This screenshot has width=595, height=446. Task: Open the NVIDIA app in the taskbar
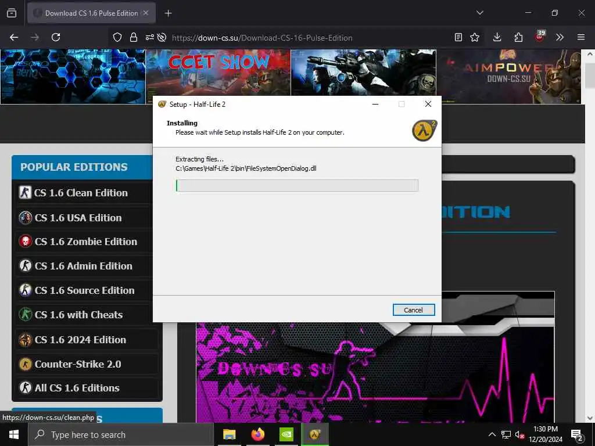(x=286, y=434)
